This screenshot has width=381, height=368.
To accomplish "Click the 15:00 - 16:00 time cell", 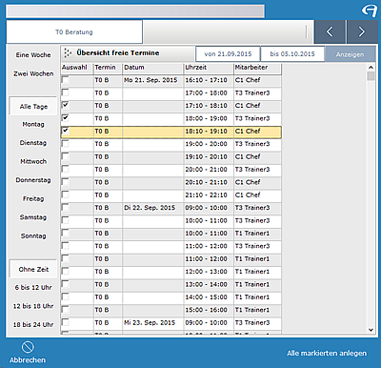I will (x=209, y=310).
